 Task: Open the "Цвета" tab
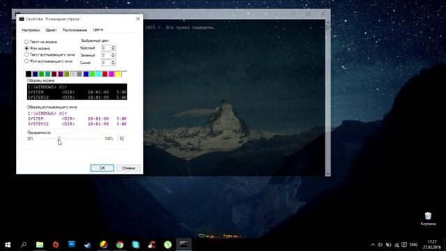98,29
